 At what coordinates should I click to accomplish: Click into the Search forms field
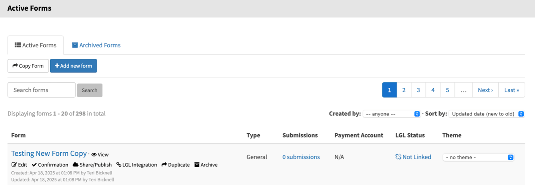(42, 90)
